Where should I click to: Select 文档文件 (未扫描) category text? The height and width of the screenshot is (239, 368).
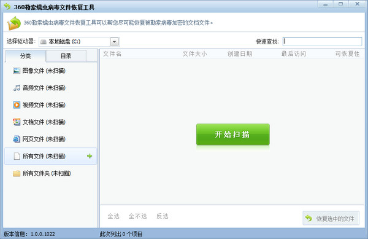tap(44, 122)
